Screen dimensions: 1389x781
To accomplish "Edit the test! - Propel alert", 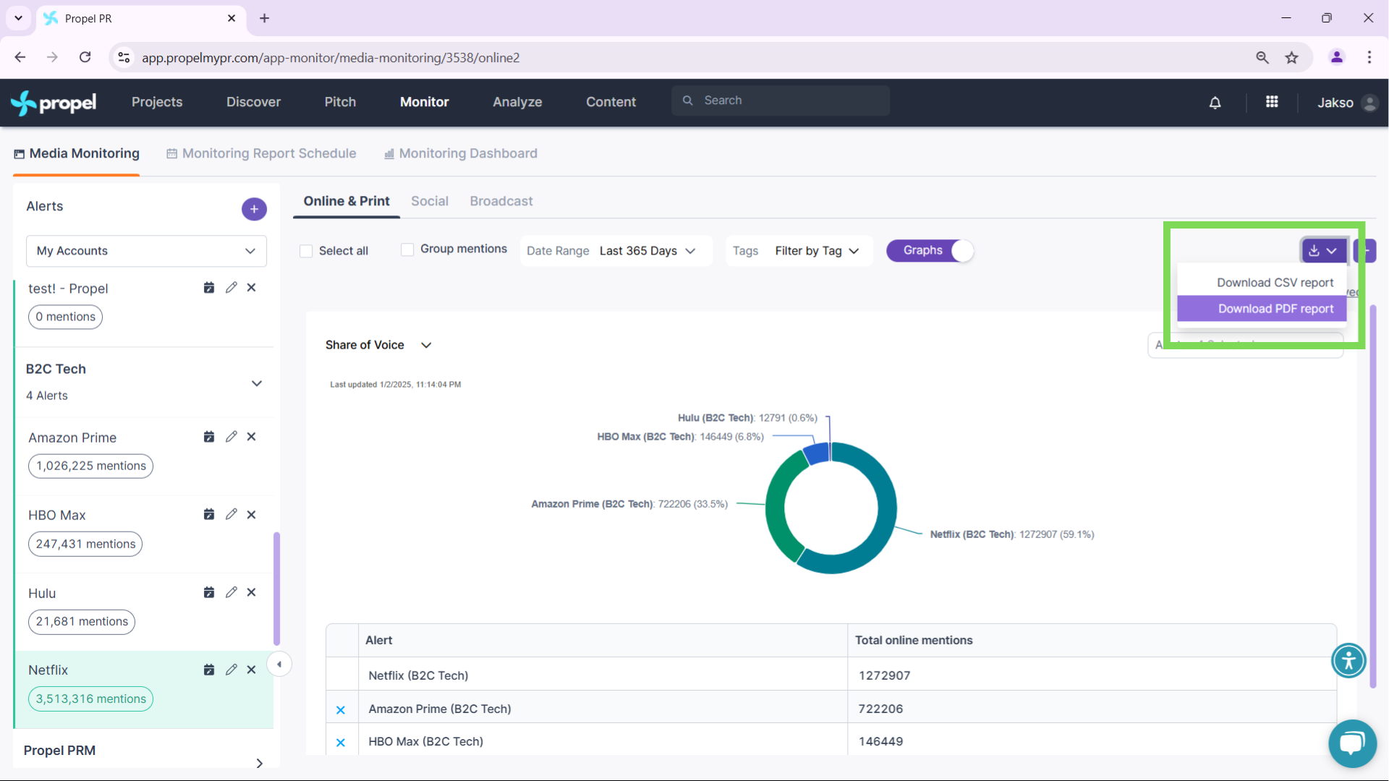I will pyautogui.click(x=231, y=288).
